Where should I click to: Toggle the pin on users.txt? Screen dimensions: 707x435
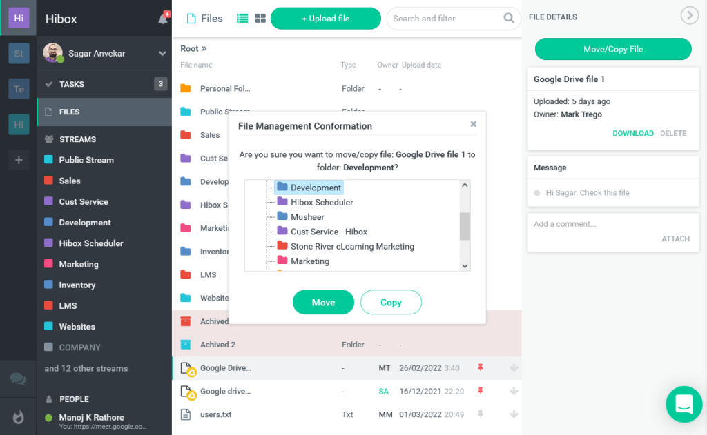coord(481,415)
